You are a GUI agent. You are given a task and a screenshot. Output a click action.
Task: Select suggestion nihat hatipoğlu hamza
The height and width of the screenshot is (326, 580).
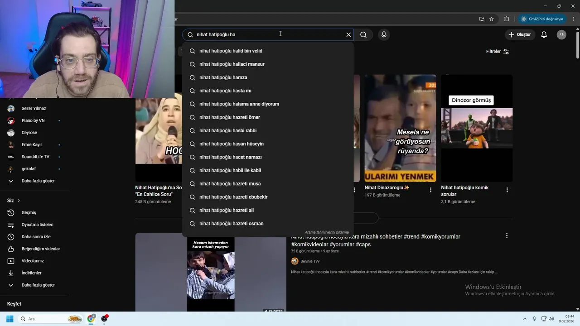[x=268, y=77]
